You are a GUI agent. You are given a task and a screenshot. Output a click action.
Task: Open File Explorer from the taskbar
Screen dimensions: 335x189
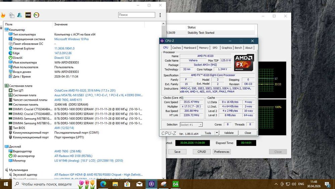(115, 184)
